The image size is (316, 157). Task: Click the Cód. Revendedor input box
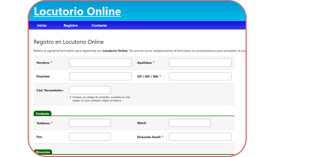[90, 90]
